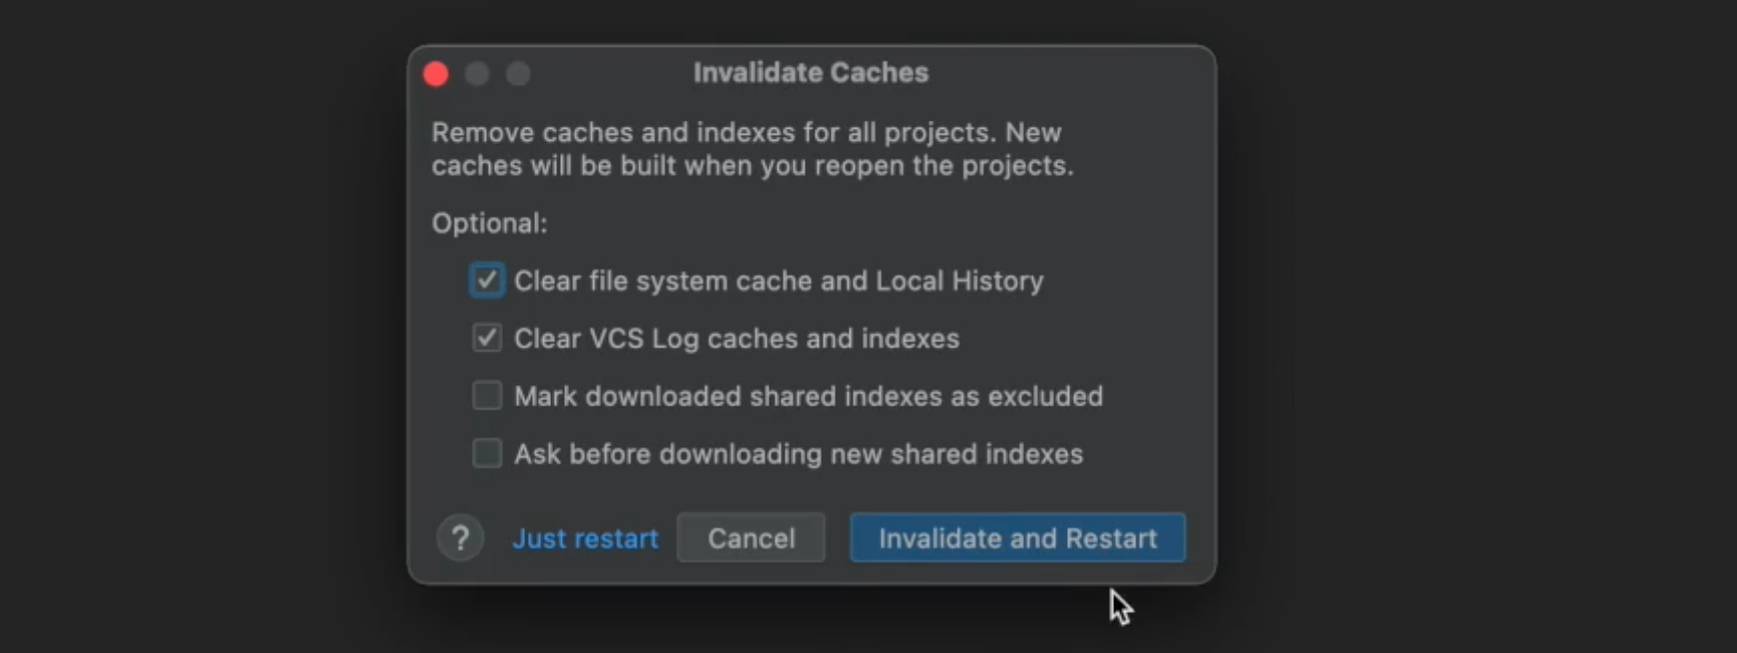
Task: Uncheck Clear file system cache and Local History
Action: click(x=487, y=281)
